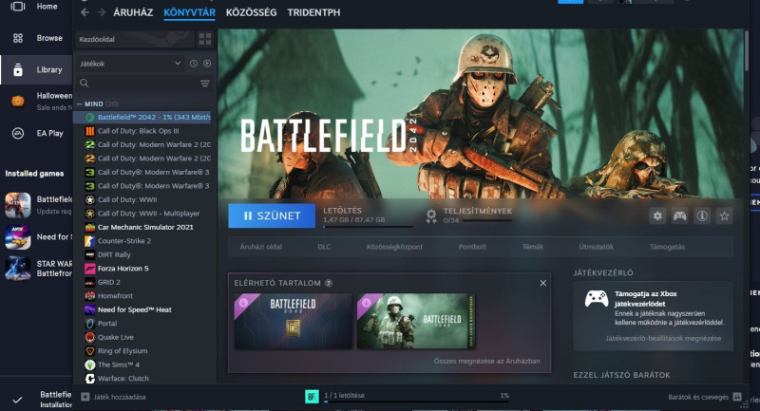Go back with the left arrow
The height and width of the screenshot is (411, 760).
(85, 12)
